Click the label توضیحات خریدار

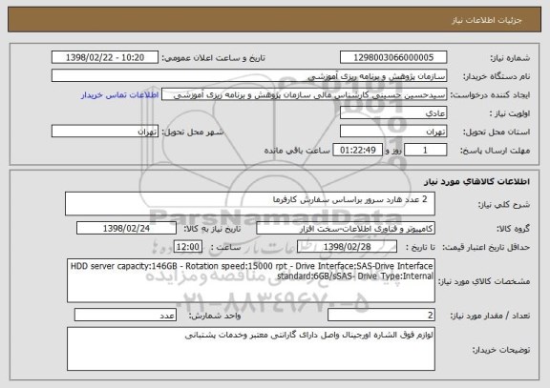pyautogui.click(x=501, y=350)
